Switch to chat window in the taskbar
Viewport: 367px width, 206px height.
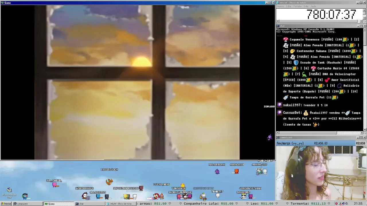pos(89,204)
